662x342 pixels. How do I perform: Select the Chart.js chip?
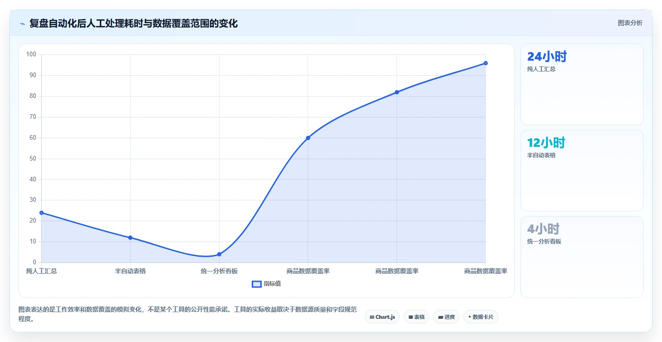click(382, 317)
